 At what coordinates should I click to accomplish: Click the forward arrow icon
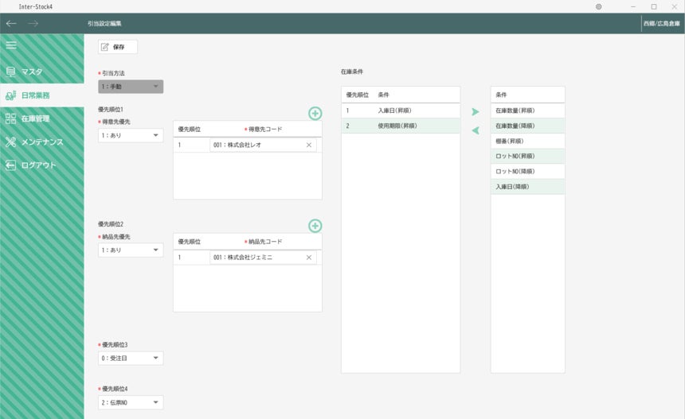[x=33, y=24]
